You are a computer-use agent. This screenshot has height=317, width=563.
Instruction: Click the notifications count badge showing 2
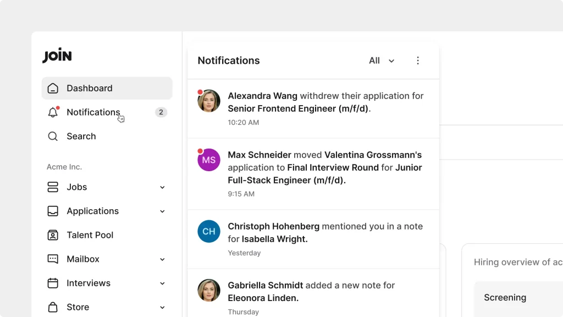tap(161, 112)
